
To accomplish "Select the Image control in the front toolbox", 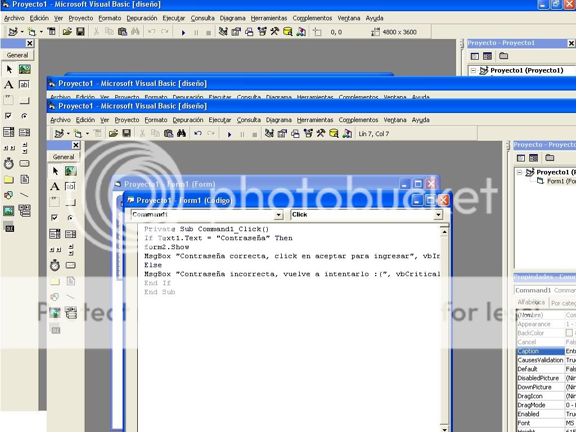I will coord(55,313).
